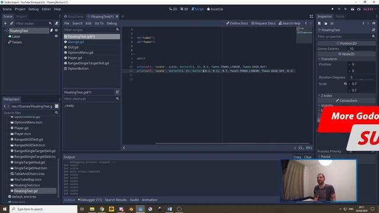
Task: Go to previous script in history
Action: [x=306, y=23]
